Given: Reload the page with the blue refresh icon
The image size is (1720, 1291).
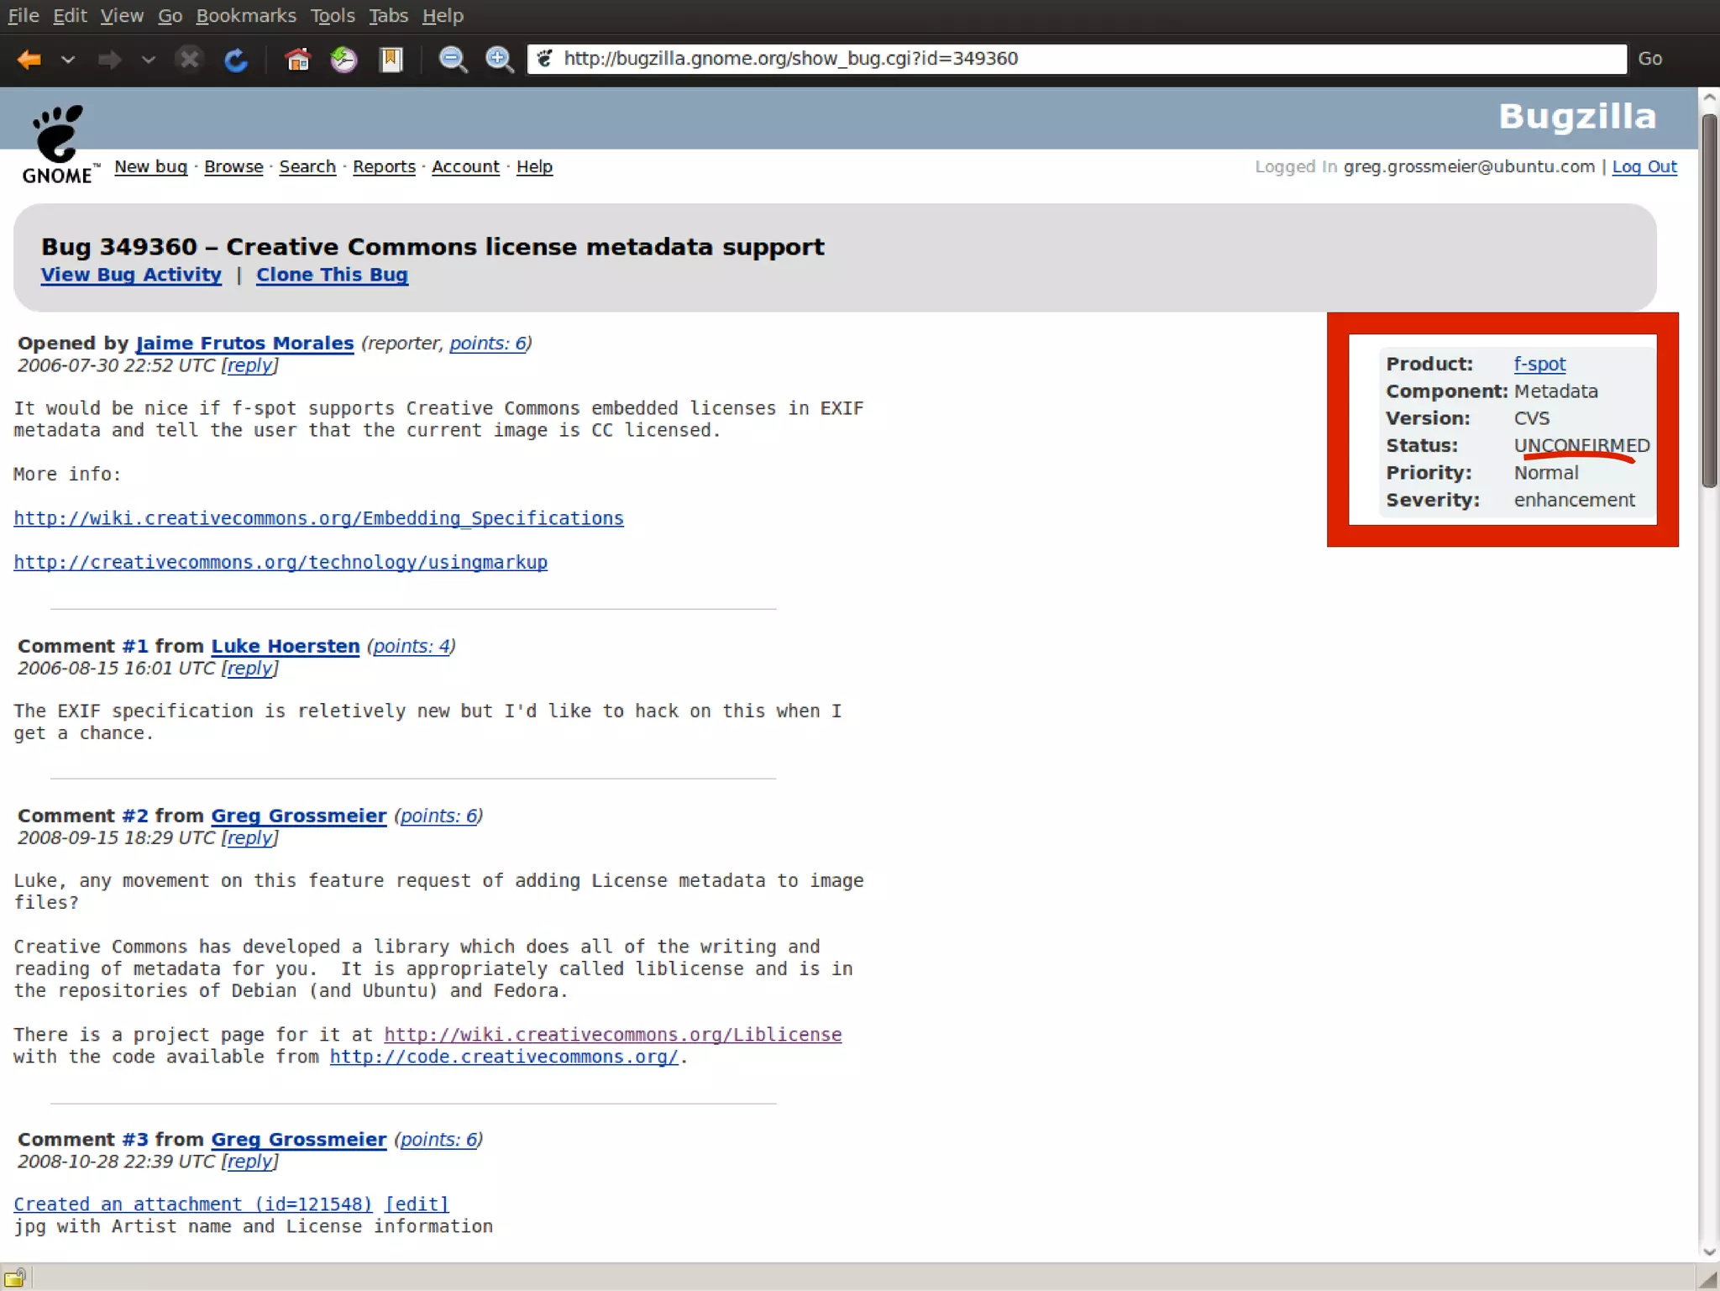Looking at the screenshot, I should tap(236, 60).
